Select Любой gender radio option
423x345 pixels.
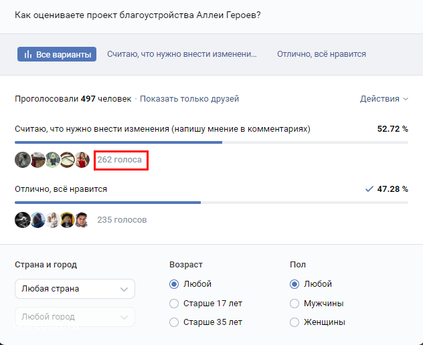(x=294, y=284)
